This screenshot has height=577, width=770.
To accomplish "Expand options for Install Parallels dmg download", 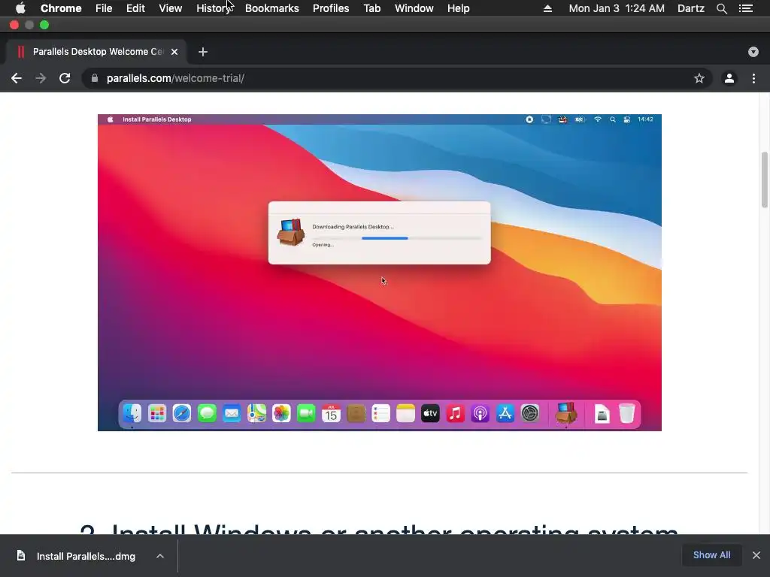I will pyautogui.click(x=160, y=556).
